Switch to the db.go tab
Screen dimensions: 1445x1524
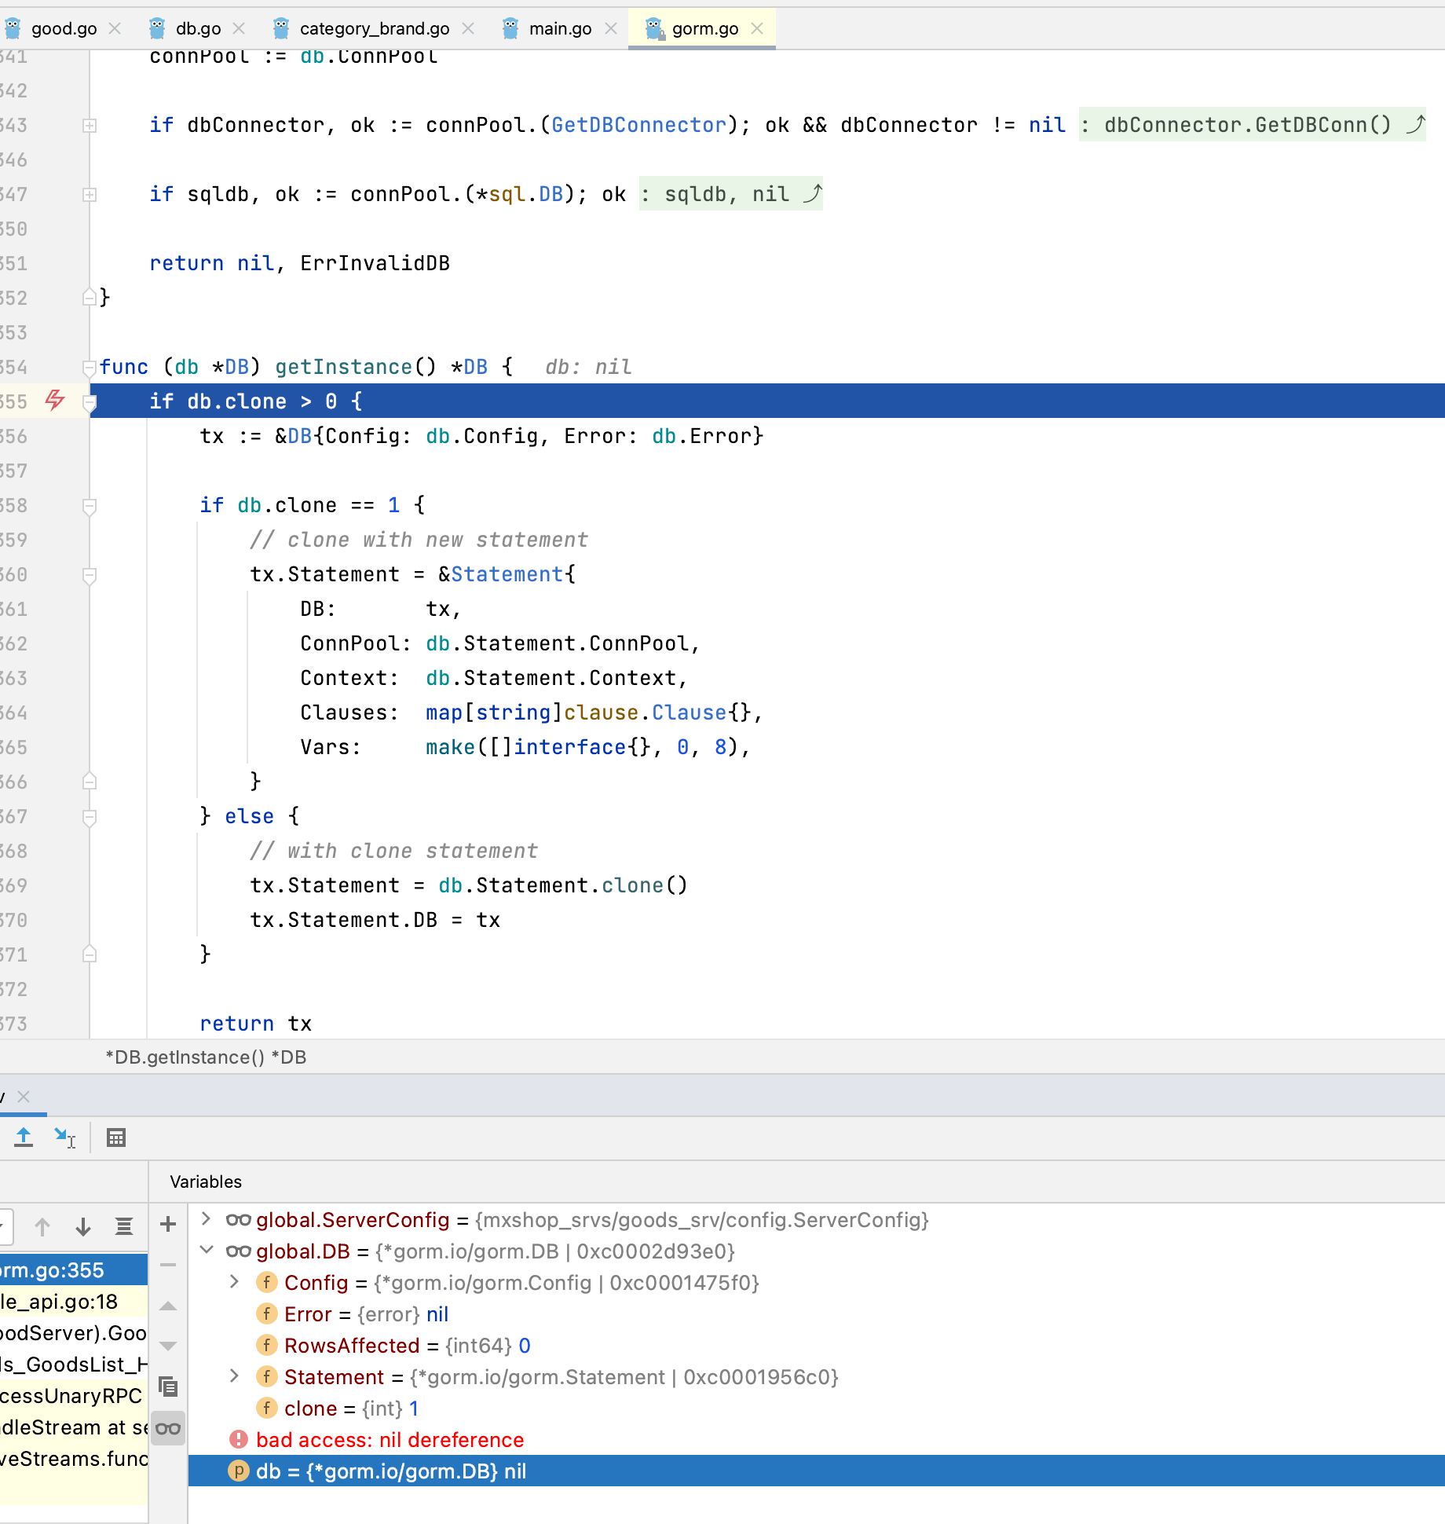(198, 28)
